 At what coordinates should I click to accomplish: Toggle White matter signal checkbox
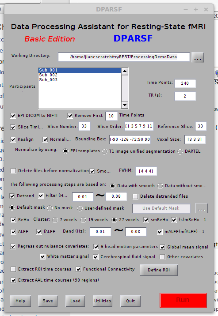coord(42,256)
